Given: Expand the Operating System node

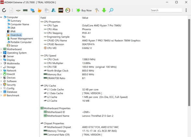Looking at the screenshot, I should [1, 53].
